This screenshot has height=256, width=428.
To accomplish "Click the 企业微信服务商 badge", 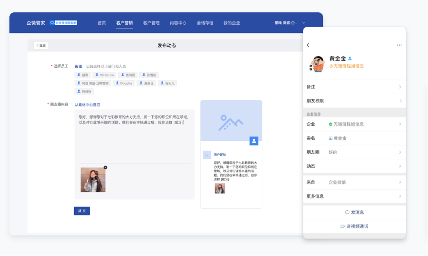I will point(63,23).
